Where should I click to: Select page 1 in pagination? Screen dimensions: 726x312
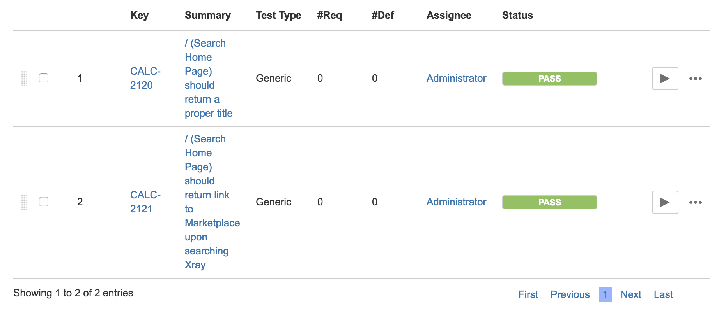pyautogui.click(x=605, y=294)
